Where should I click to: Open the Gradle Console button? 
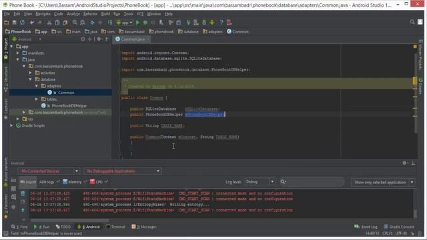click(x=399, y=227)
